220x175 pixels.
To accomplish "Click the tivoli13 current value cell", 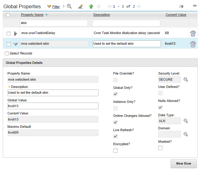I will pos(170,44).
